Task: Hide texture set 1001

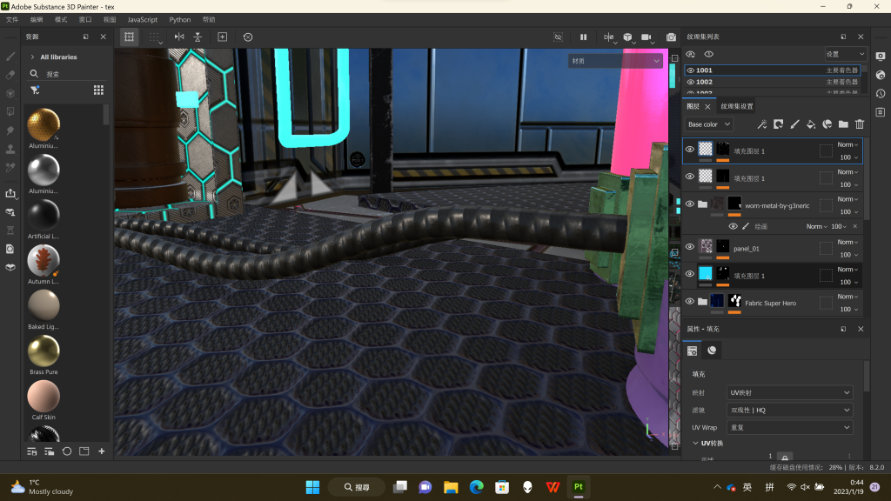Action: 690,70
